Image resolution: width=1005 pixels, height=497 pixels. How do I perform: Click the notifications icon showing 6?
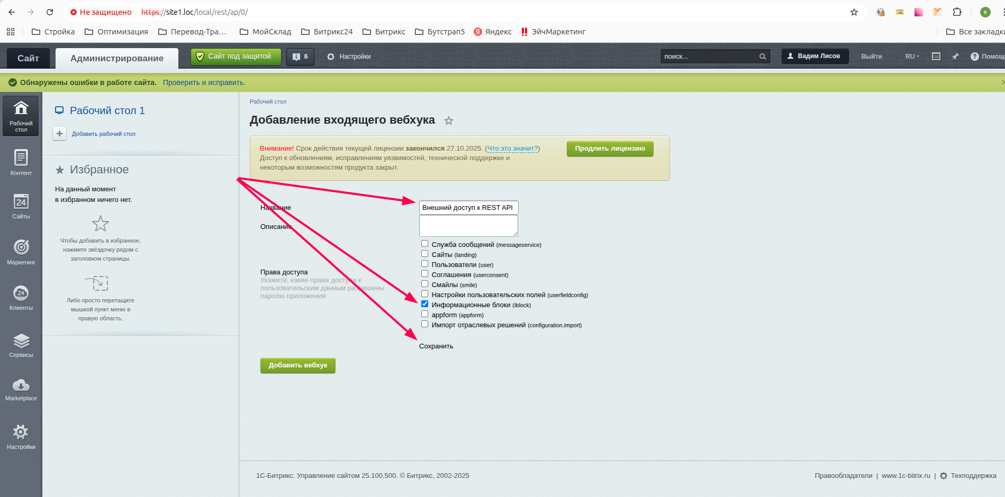[300, 57]
